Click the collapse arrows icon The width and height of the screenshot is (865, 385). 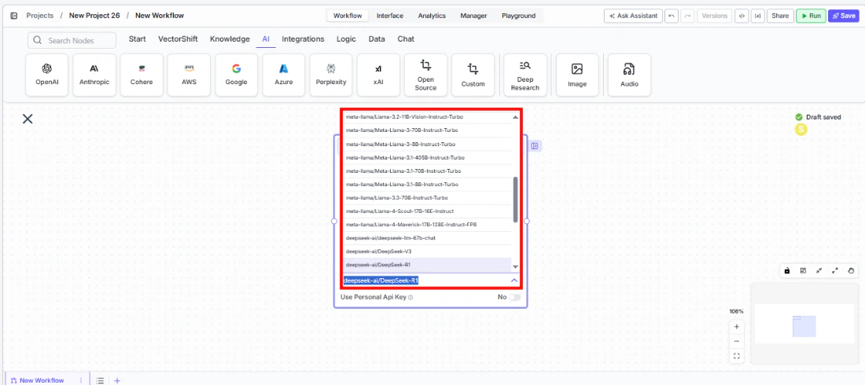[x=819, y=270]
